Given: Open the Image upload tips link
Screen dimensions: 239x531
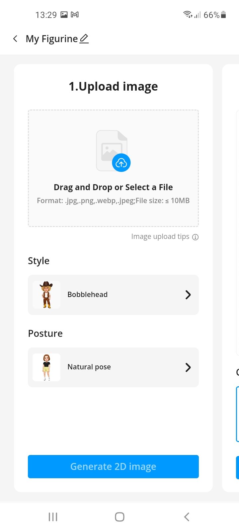Looking at the screenshot, I should point(160,237).
